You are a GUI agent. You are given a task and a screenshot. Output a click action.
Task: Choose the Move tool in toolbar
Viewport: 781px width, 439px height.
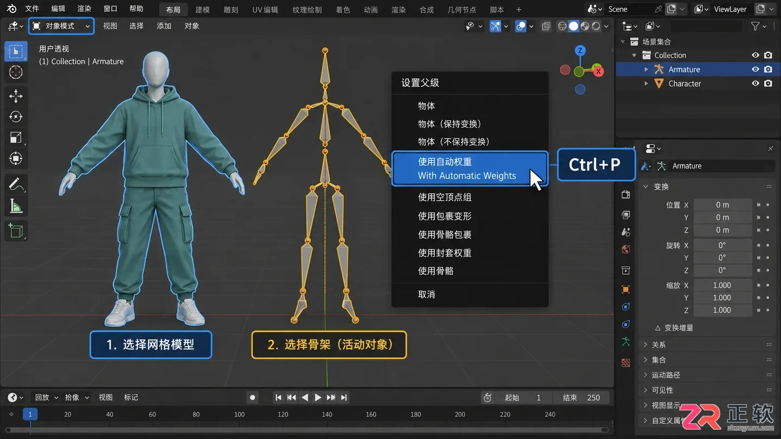[x=16, y=96]
